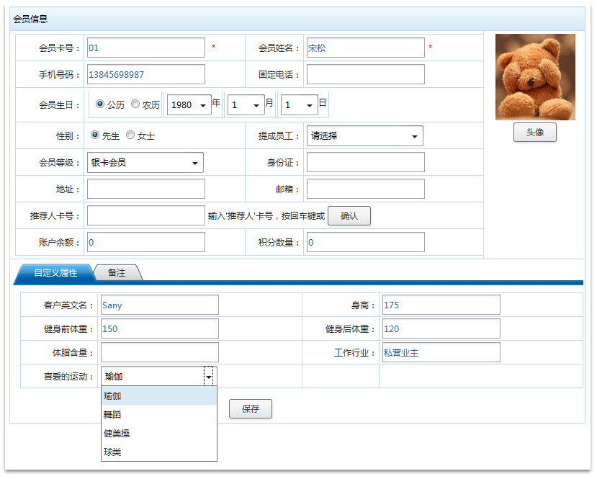This screenshot has height=479, width=597.
Task: Click the 会员信息 panel title
Action: [x=30, y=19]
